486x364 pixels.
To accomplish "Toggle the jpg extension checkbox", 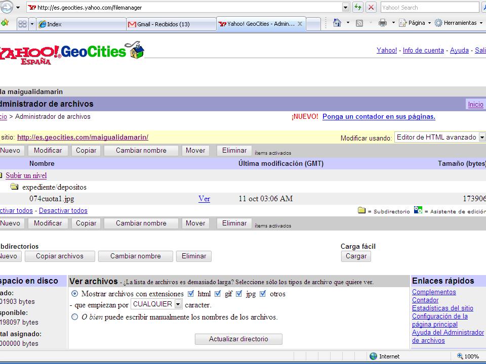I will click(x=238, y=294).
